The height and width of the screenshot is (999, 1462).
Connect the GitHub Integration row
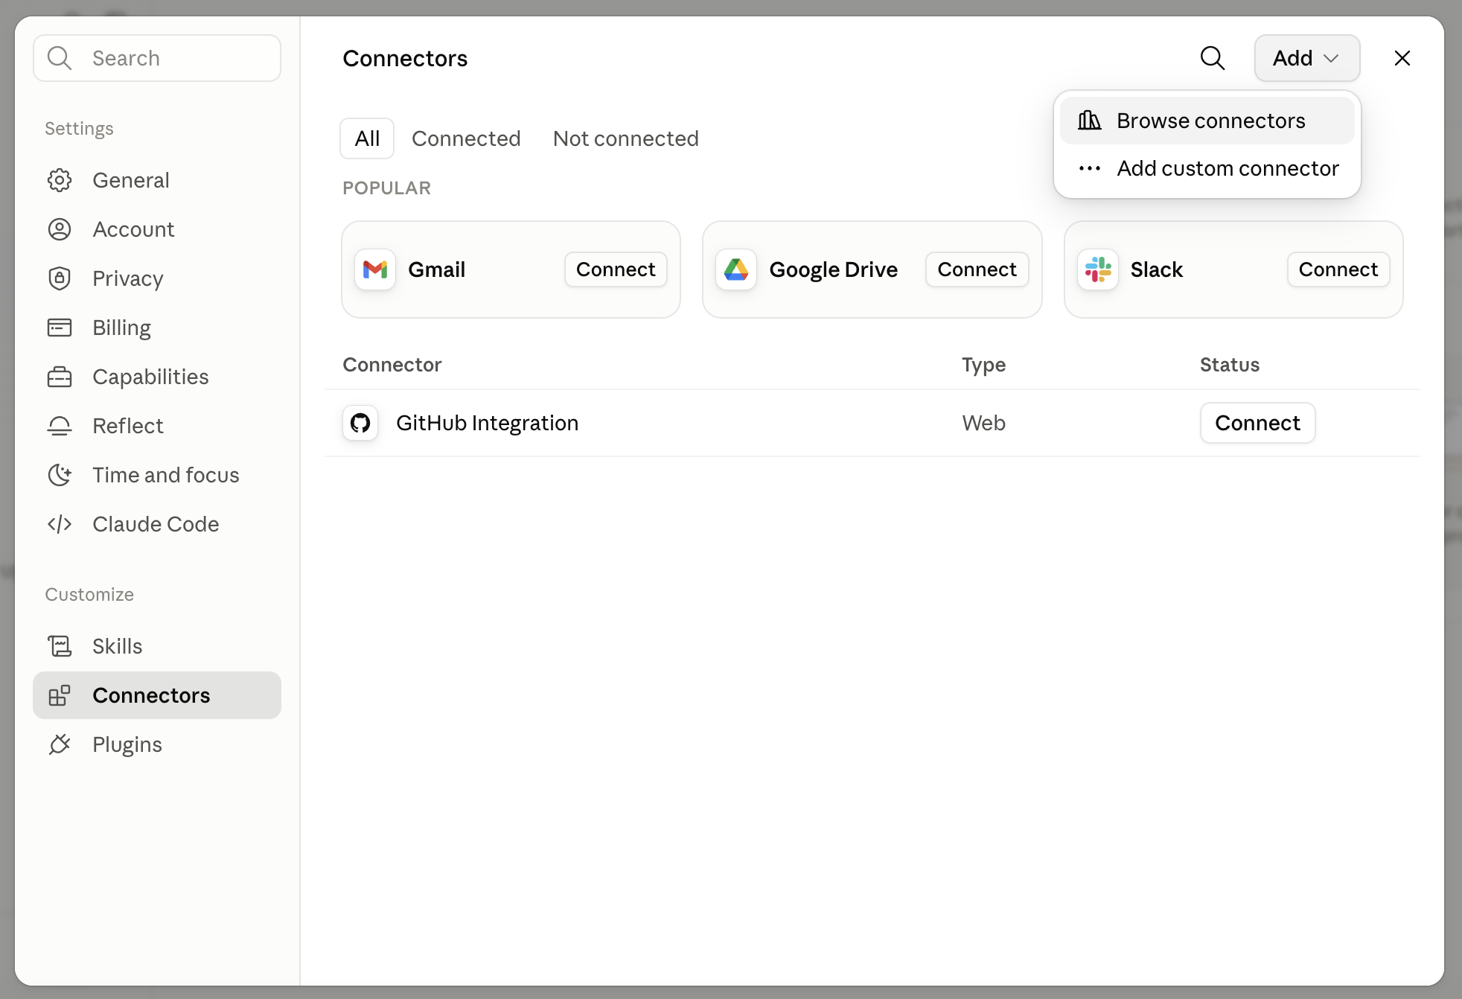click(x=1257, y=423)
